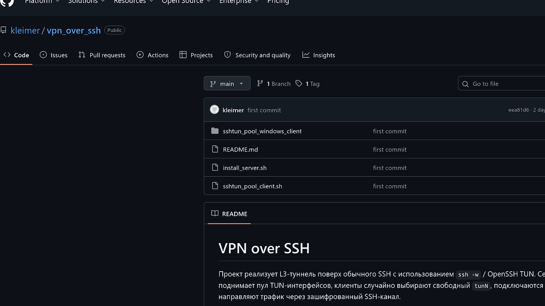
Task: Open the Projects tab
Action: coord(196,55)
